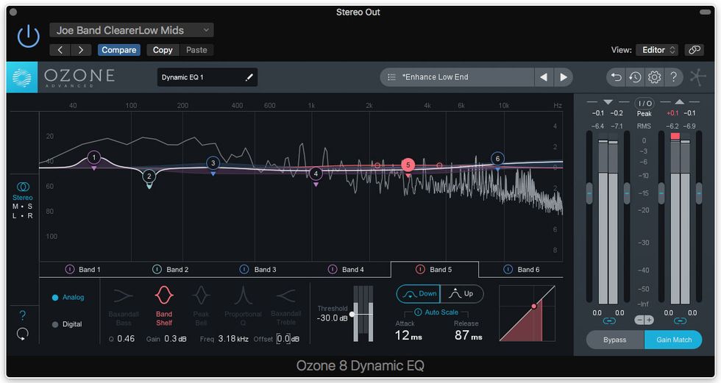Click the plugin power bypass icon
721x383 pixels.
[28, 36]
